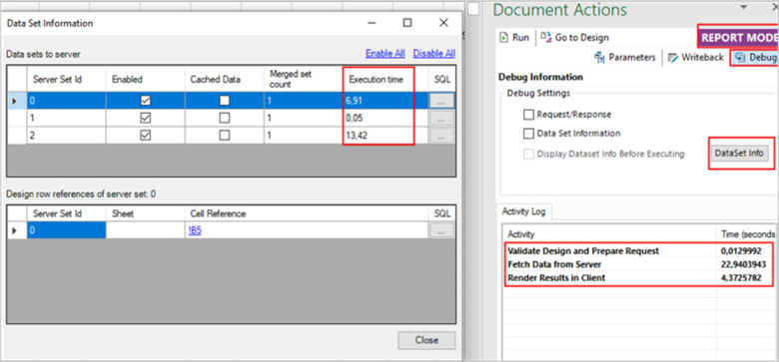Uncheck Enabled for server set 1
Viewport: 779px width, 362px height.
[145, 118]
